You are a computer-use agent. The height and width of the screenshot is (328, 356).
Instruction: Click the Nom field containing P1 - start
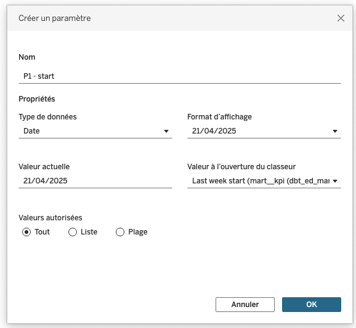[180, 76]
